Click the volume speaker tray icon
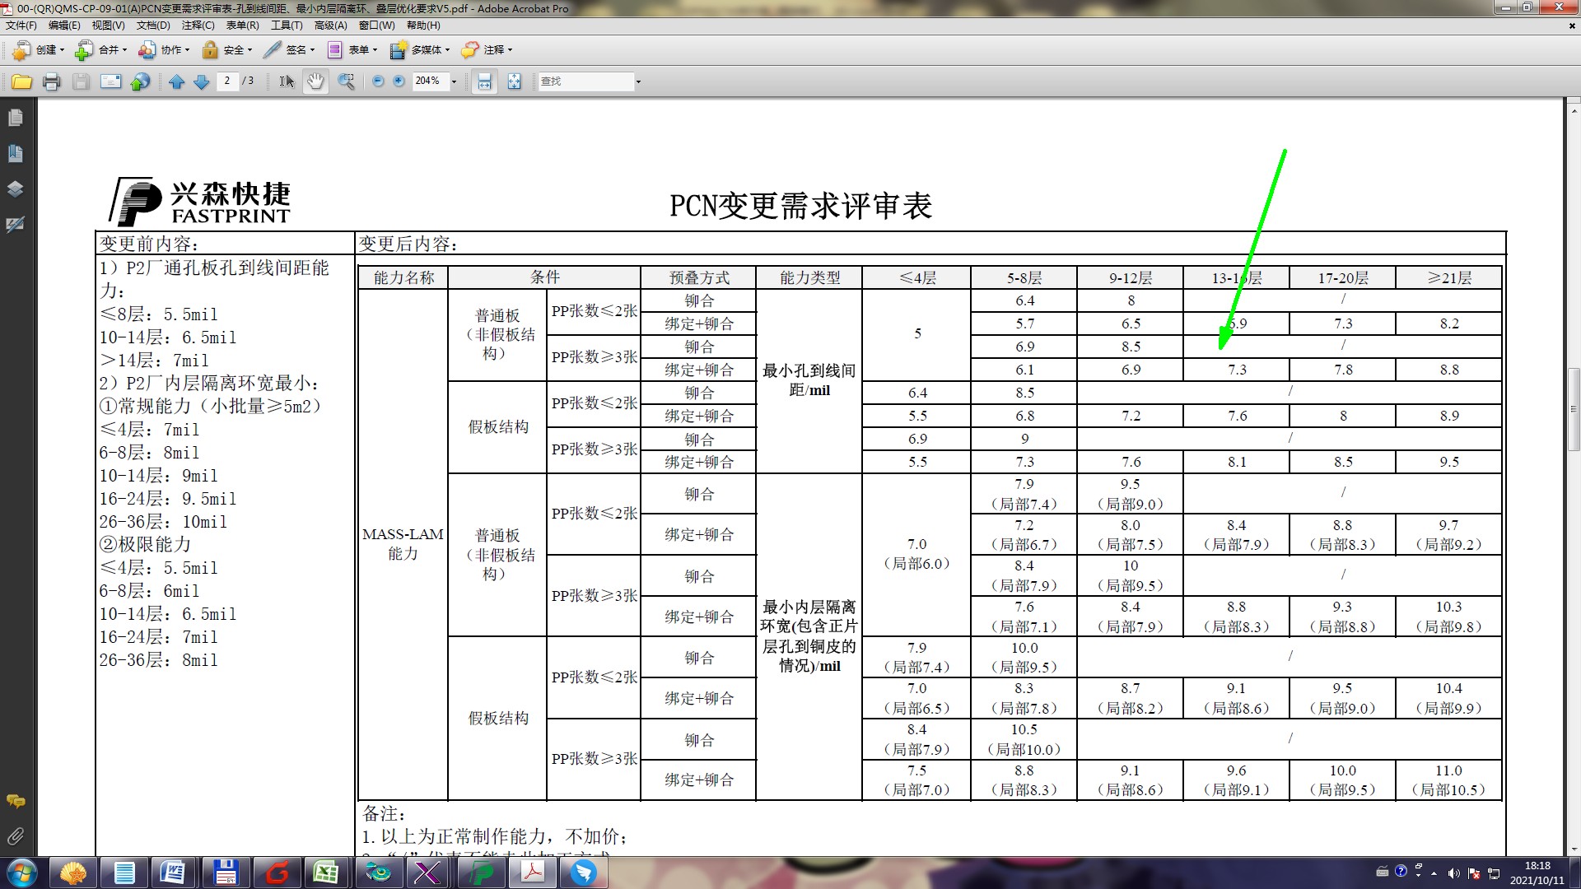1581x889 pixels. (1453, 873)
